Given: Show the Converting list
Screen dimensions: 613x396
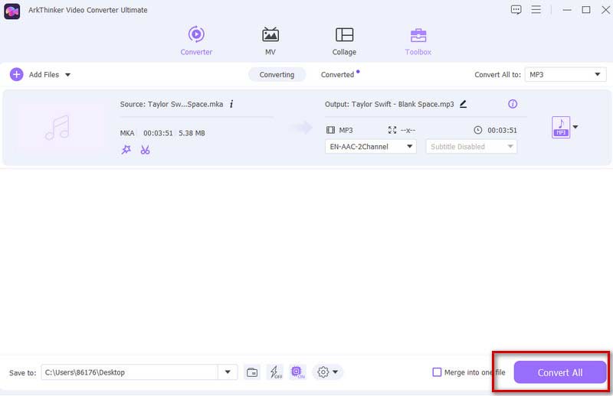Looking at the screenshot, I should click(277, 74).
